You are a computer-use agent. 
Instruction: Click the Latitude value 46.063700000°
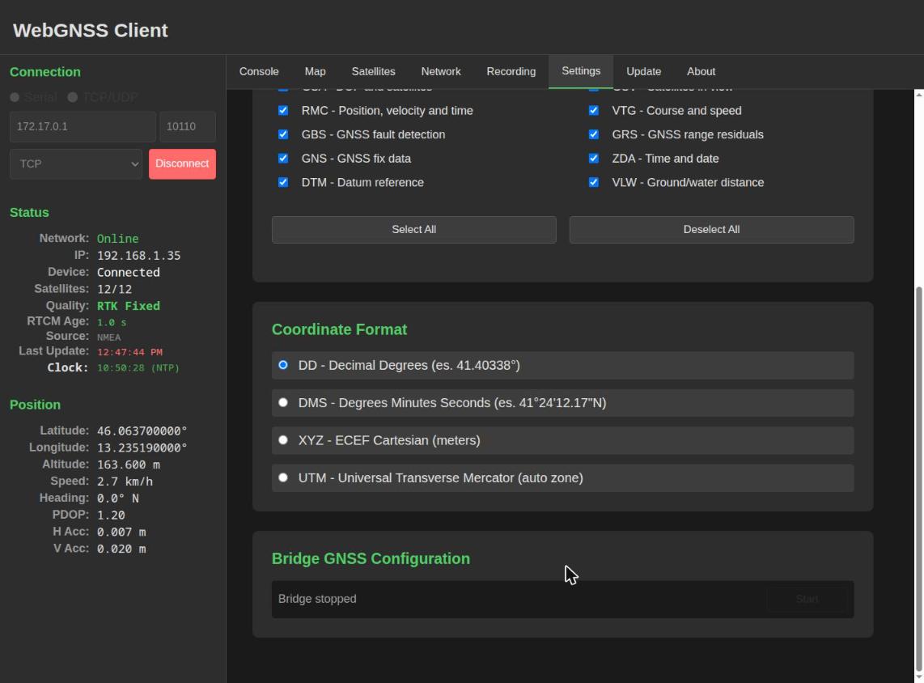[142, 431]
